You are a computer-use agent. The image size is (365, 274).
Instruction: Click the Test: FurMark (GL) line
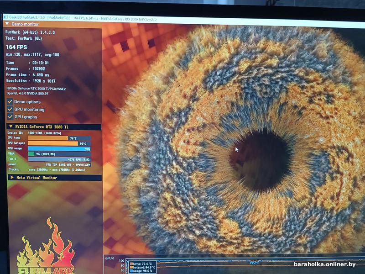(x=24, y=38)
